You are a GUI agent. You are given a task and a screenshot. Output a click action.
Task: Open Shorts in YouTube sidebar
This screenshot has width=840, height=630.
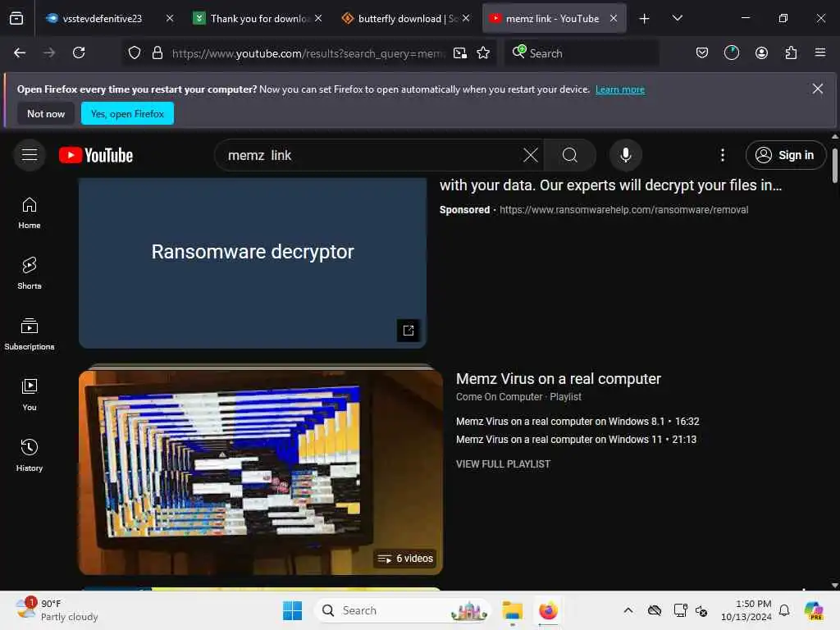coord(30,273)
